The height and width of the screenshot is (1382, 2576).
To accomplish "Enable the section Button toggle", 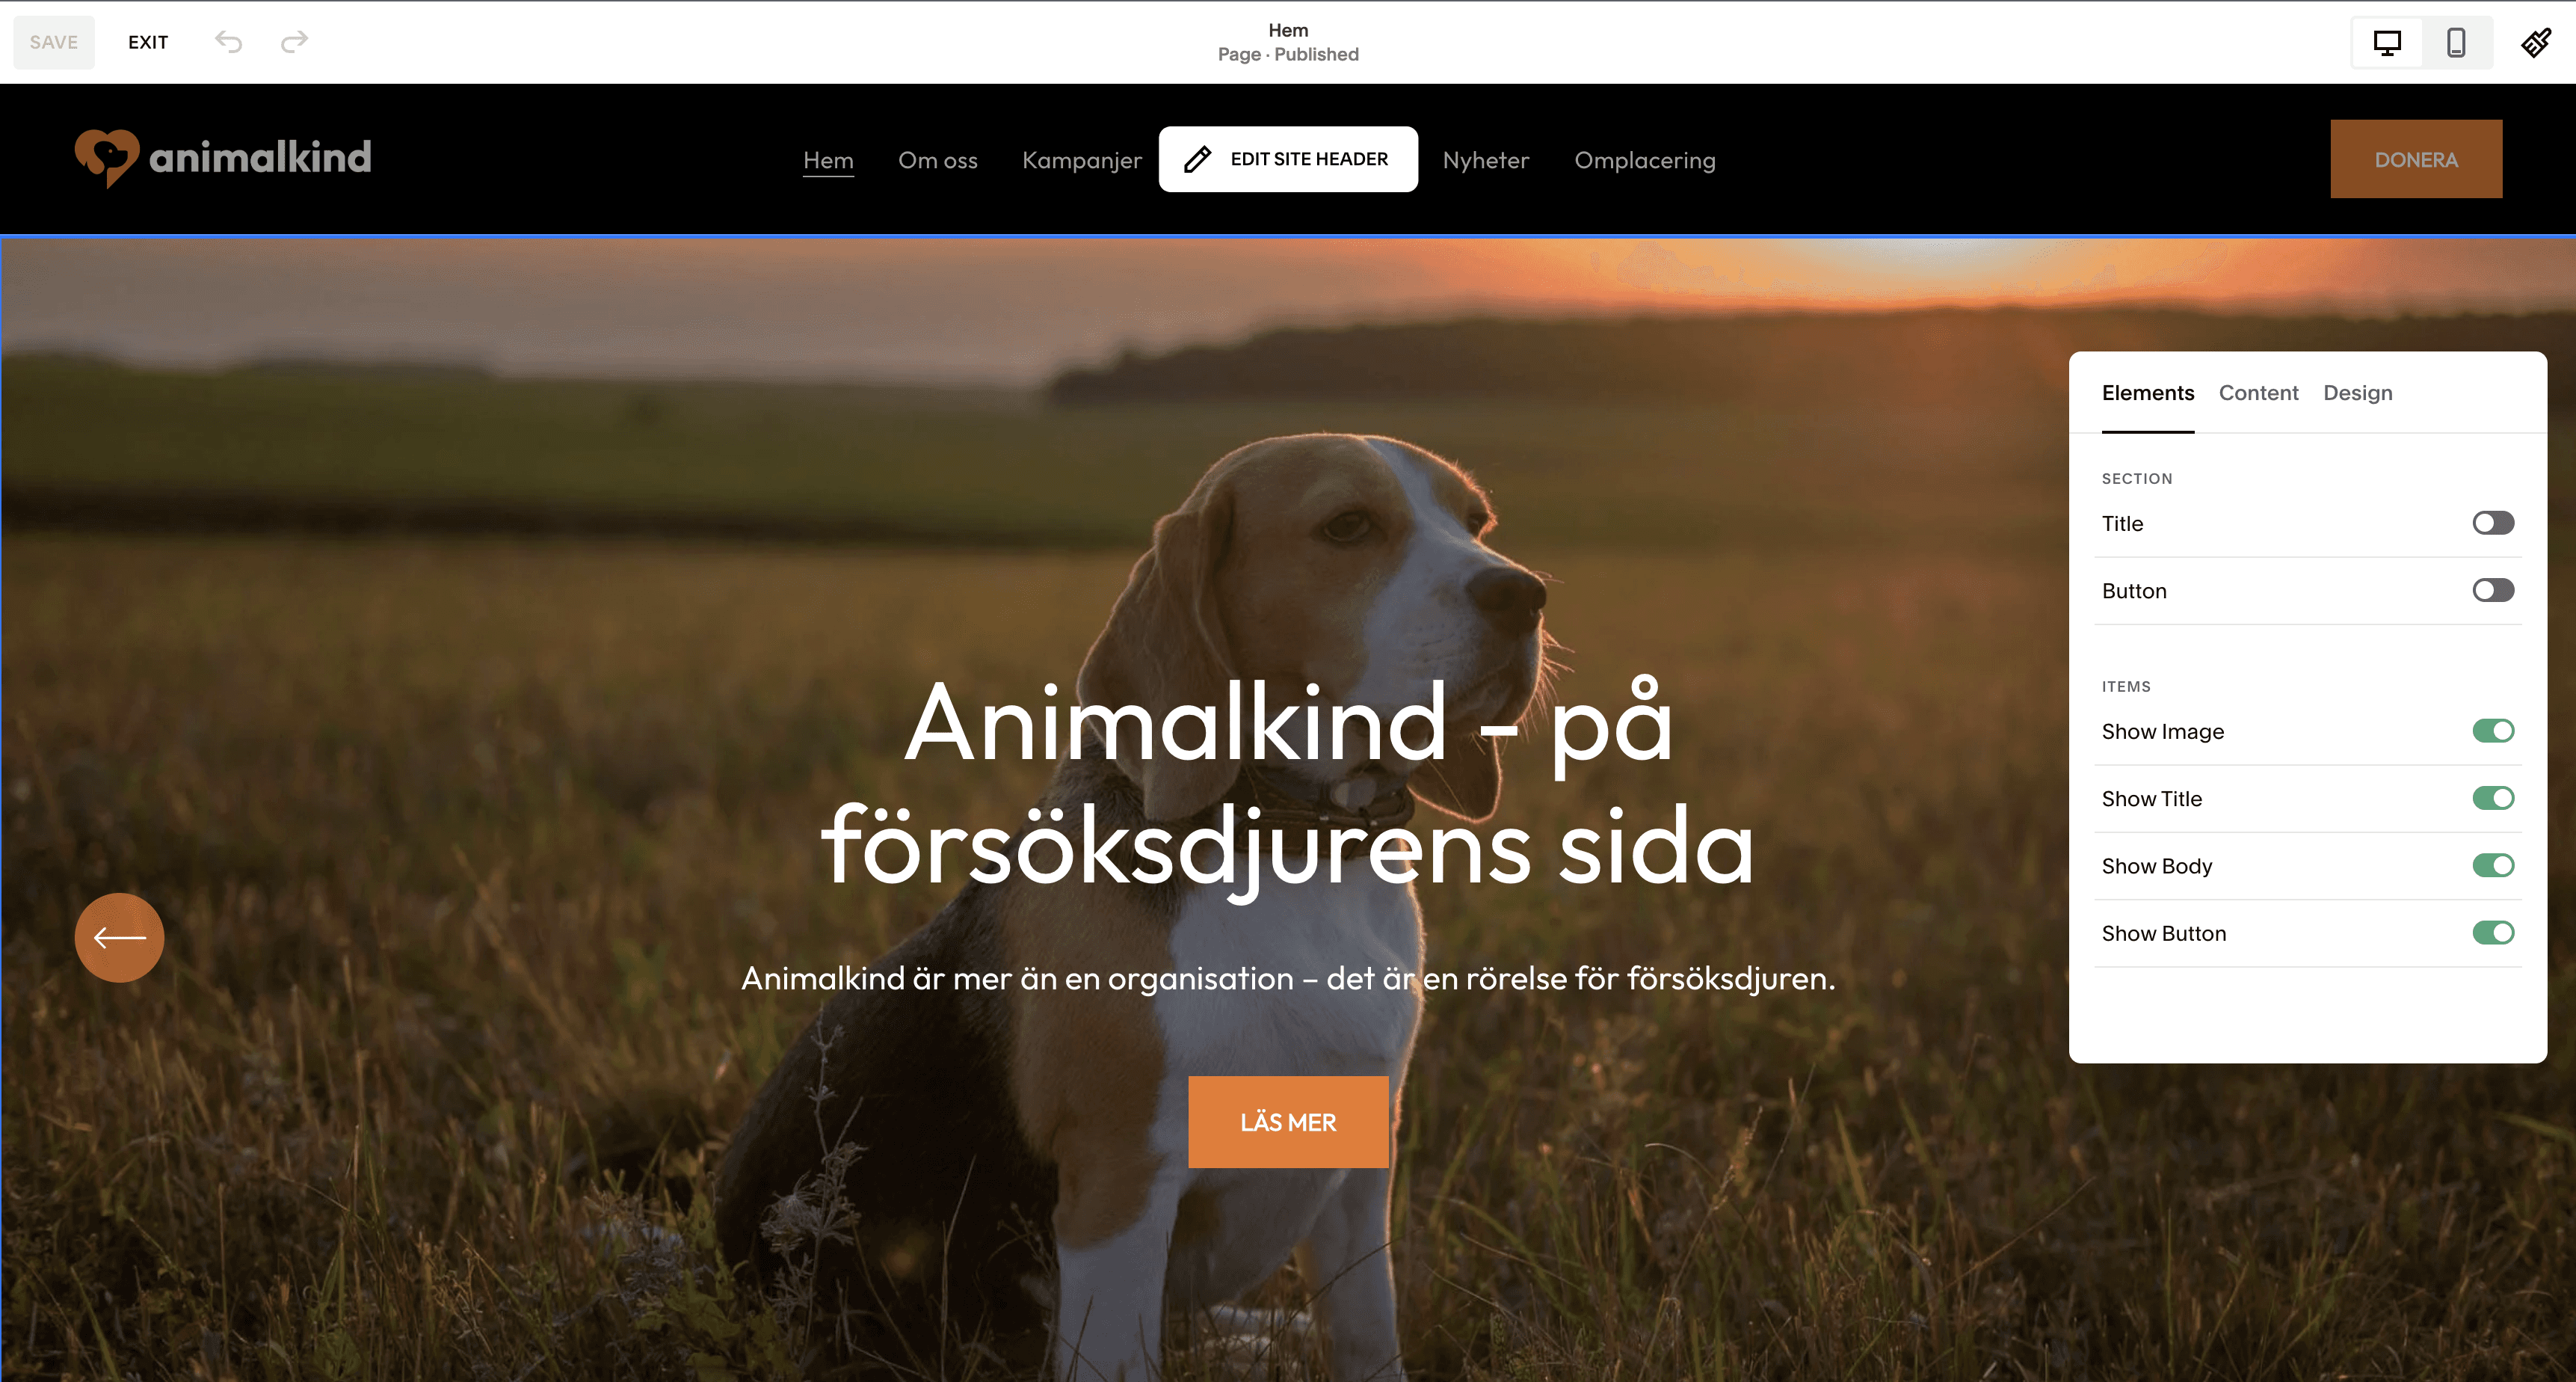I will click(2493, 591).
